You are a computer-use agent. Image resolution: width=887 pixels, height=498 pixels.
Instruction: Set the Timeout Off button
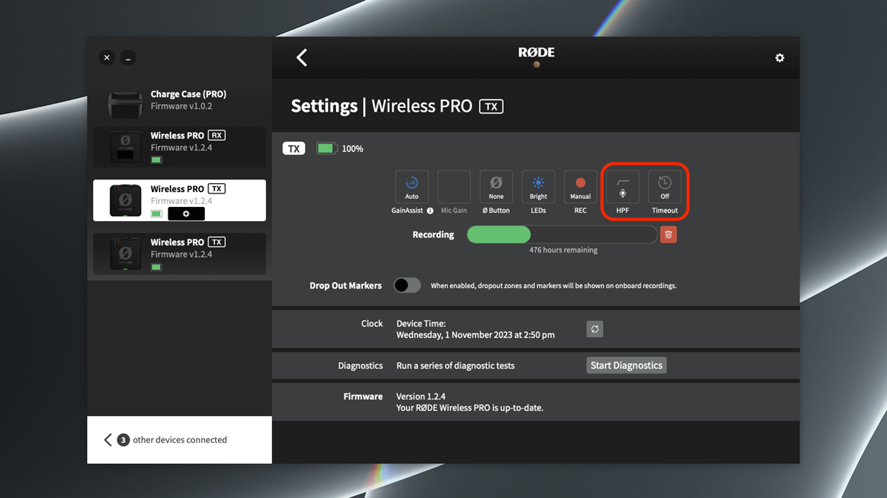(665, 186)
